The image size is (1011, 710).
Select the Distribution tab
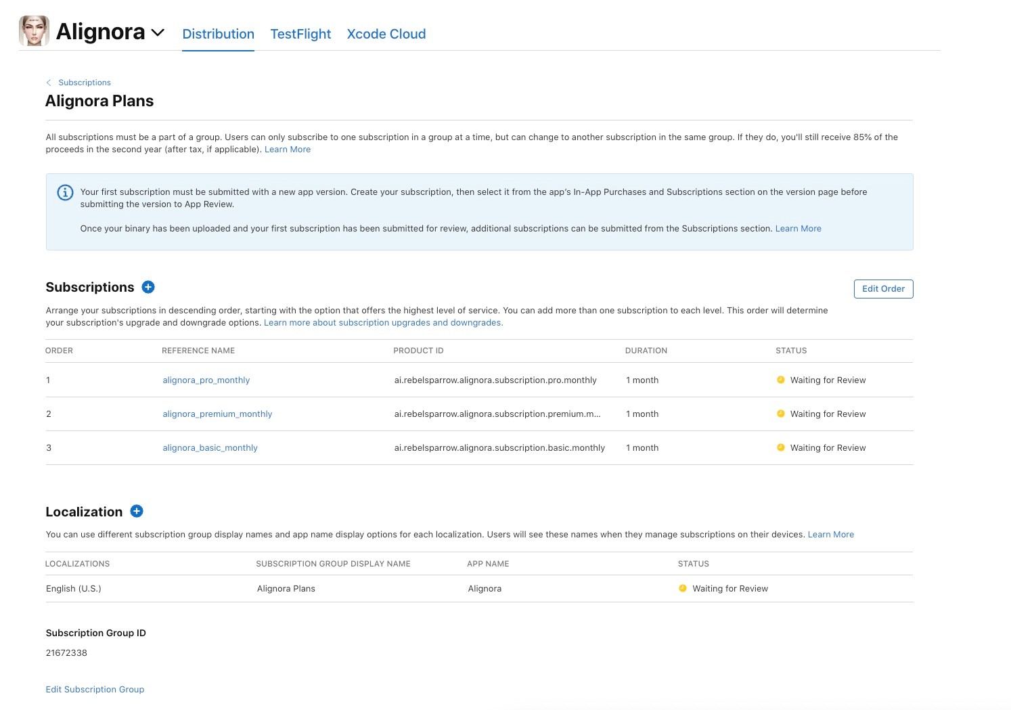(218, 34)
